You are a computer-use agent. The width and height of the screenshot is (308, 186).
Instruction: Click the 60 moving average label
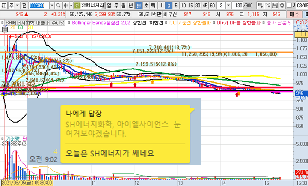21,27
